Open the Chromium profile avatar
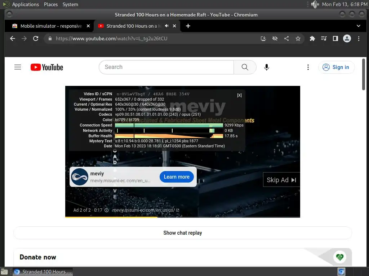 (347, 38)
